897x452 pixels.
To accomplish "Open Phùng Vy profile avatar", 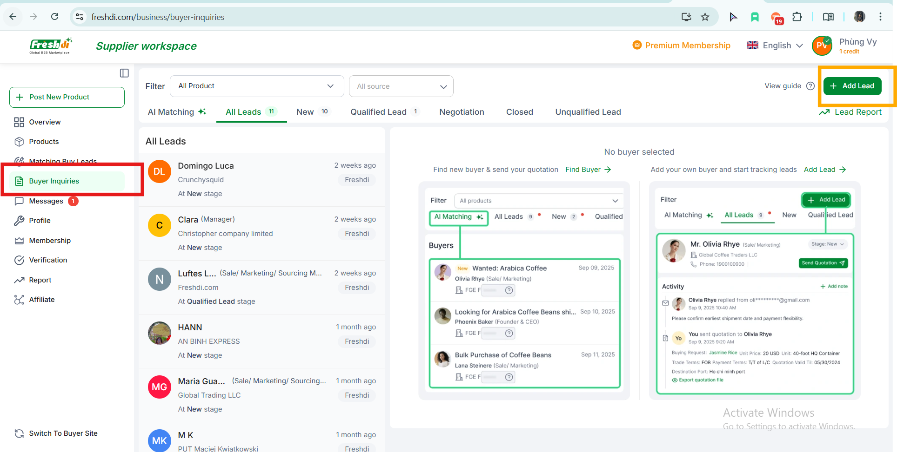I will pyautogui.click(x=822, y=46).
